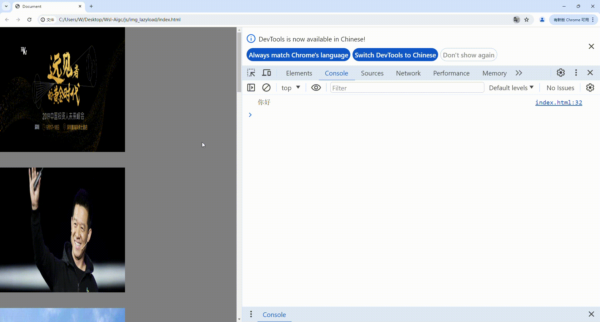Open console settings gear near No Issues
Screen dimensions: 600x322
pos(590,88)
